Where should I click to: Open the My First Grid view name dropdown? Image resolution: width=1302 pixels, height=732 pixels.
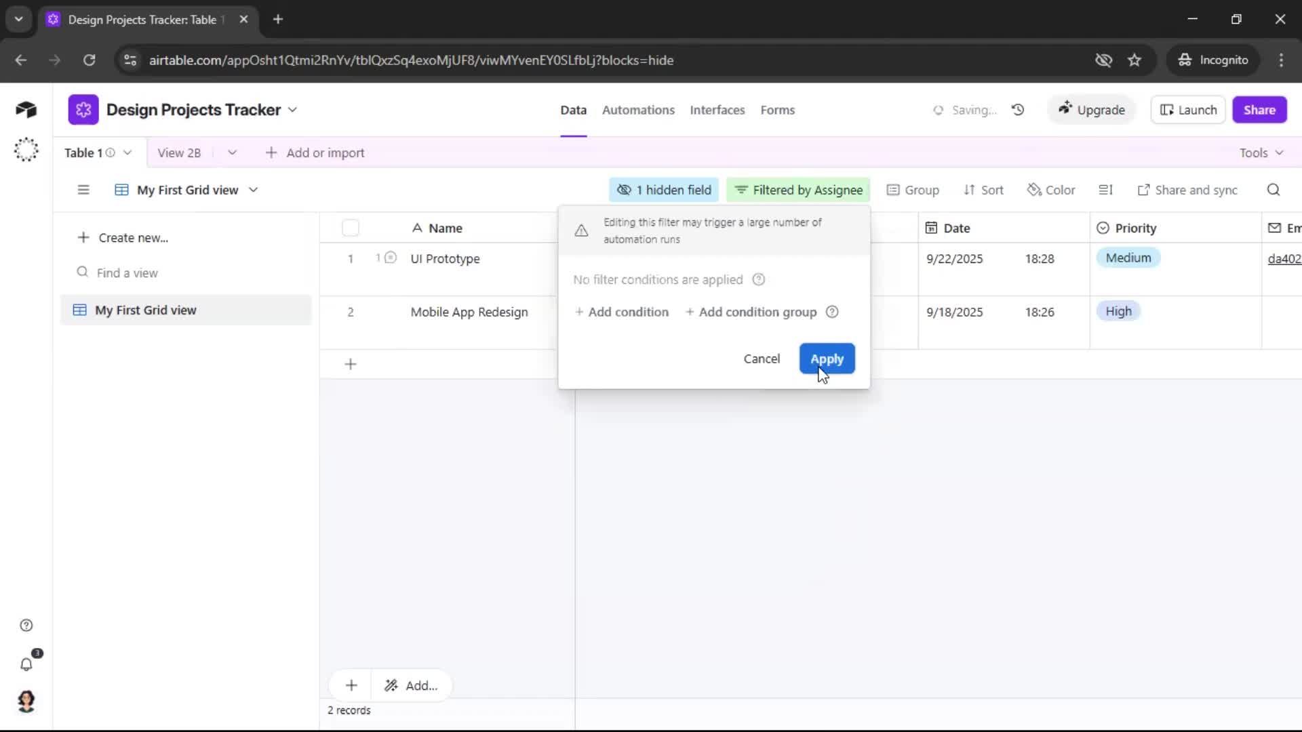253,190
